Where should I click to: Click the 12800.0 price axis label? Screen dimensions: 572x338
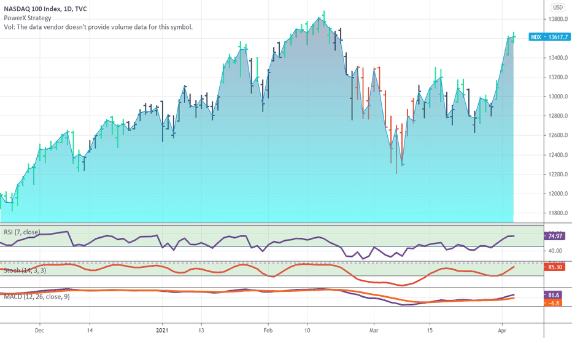[558, 116]
